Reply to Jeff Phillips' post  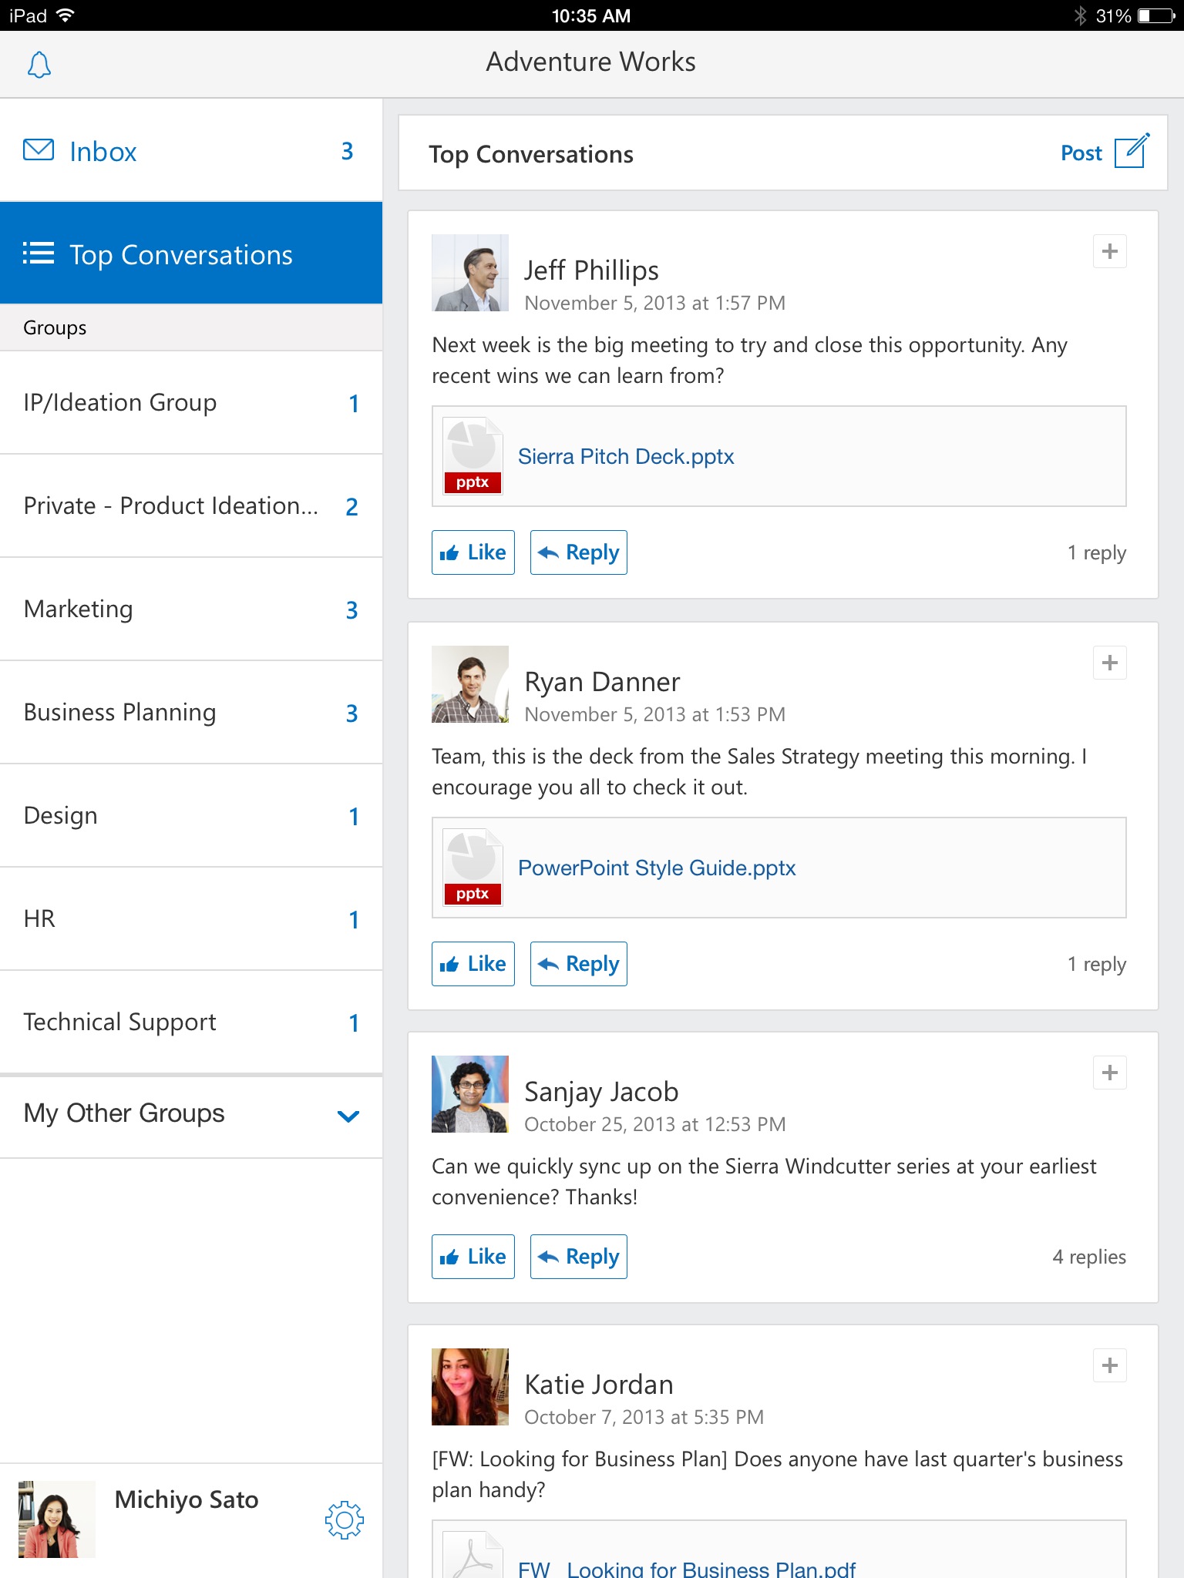[578, 552]
